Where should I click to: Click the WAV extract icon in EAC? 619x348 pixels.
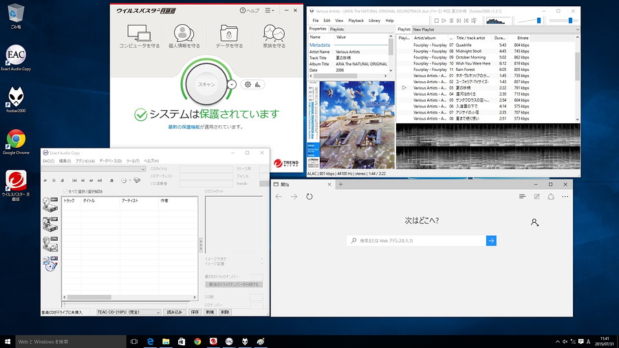click(x=50, y=204)
